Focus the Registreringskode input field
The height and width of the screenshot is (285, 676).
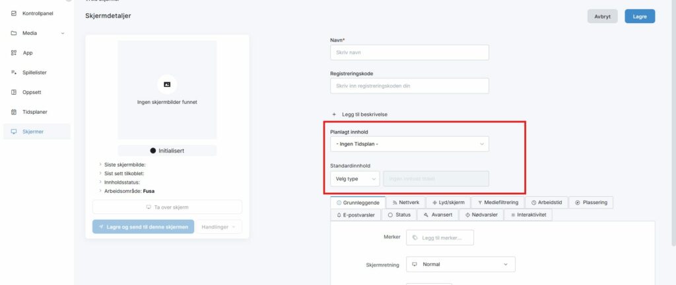click(409, 86)
